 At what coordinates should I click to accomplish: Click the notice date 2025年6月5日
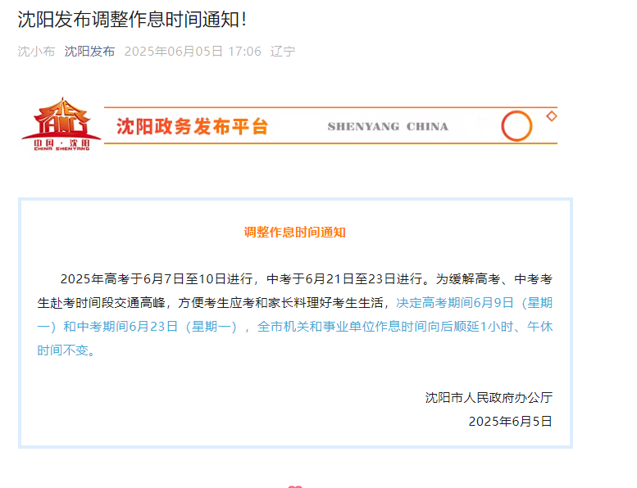510,422
